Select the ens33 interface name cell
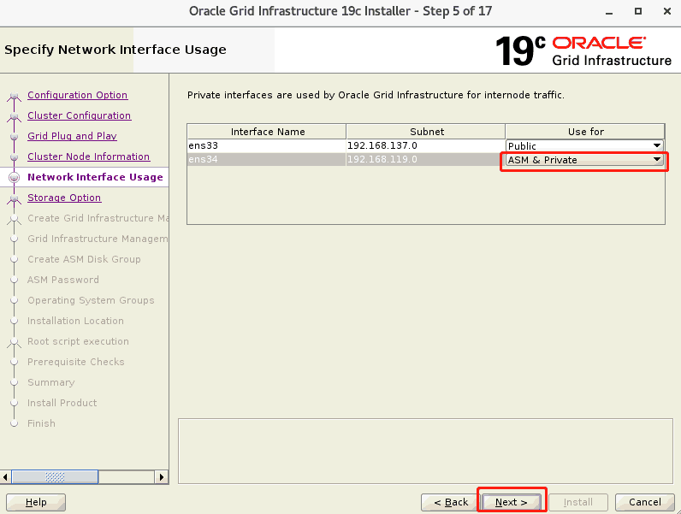 click(x=267, y=146)
